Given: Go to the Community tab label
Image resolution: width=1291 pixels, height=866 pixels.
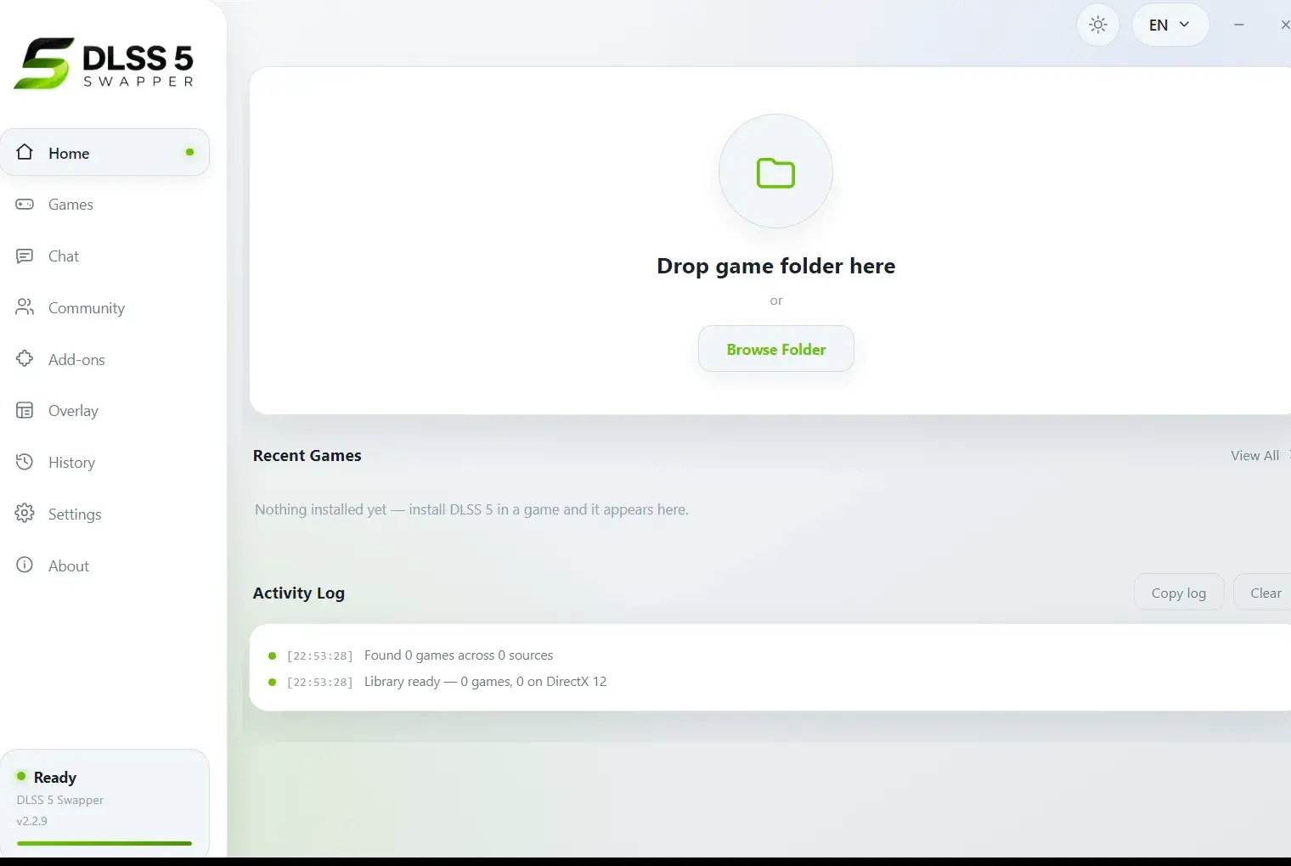Looking at the screenshot, I should (87, 308).
